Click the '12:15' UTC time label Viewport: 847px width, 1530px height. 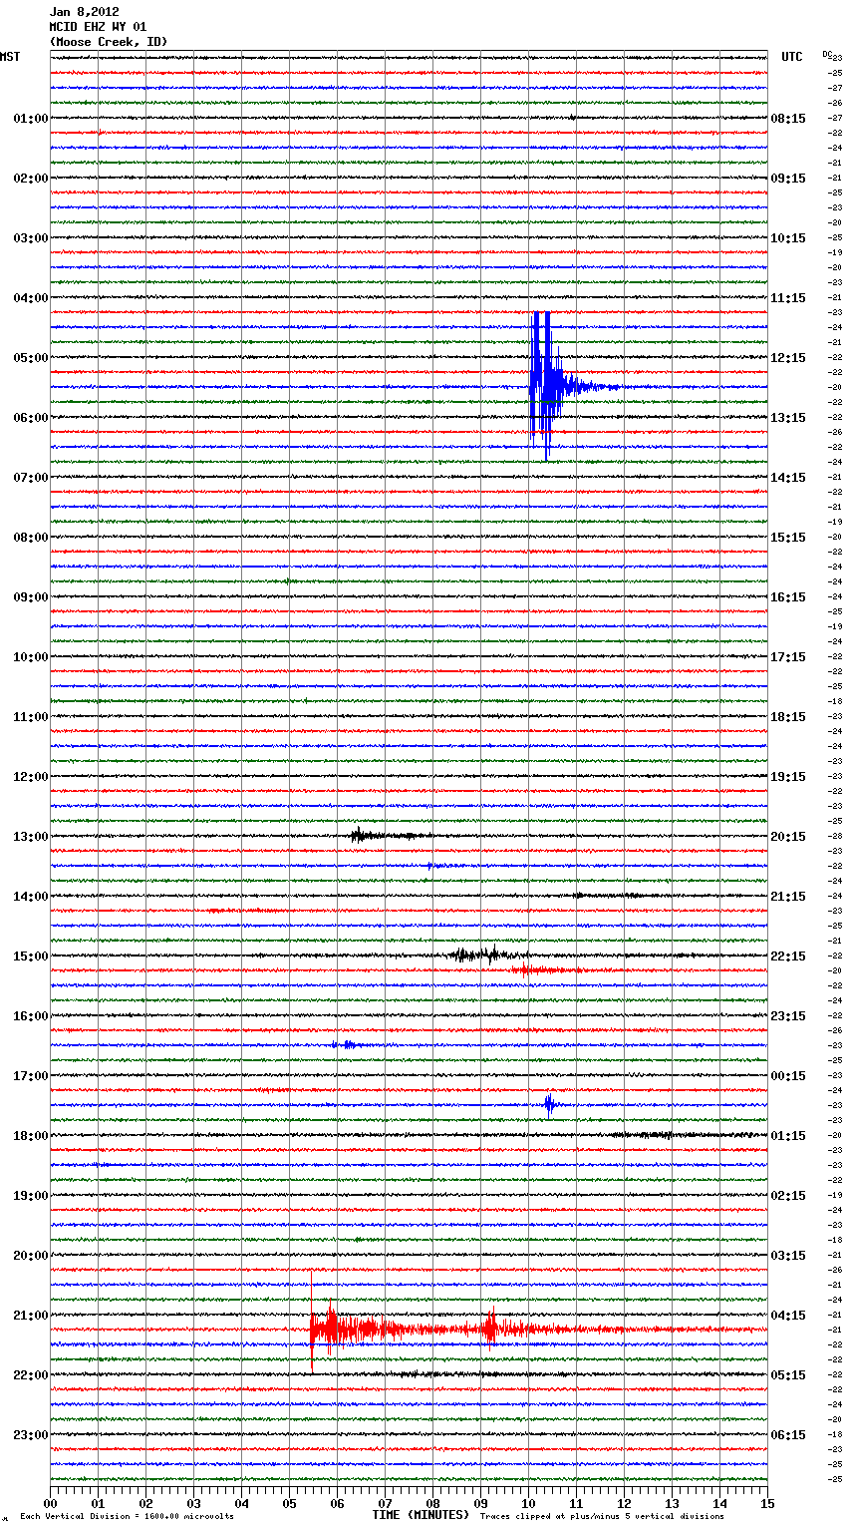click(788, 358)
